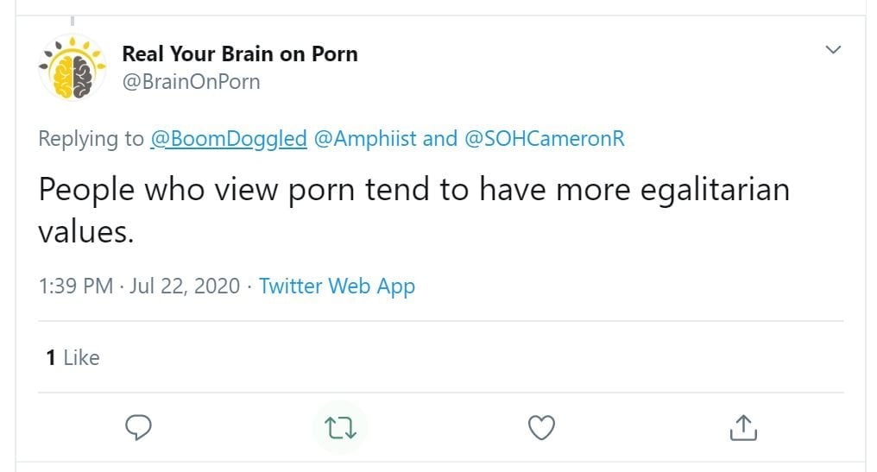Like the tweet with the heart icon
Viewport: 877px width, 472px height.
click(541, 426)
